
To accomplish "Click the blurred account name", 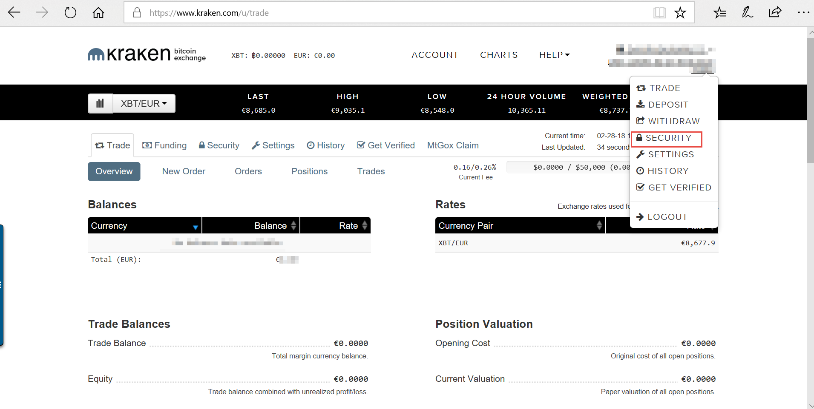I will (x=662, y=58).
